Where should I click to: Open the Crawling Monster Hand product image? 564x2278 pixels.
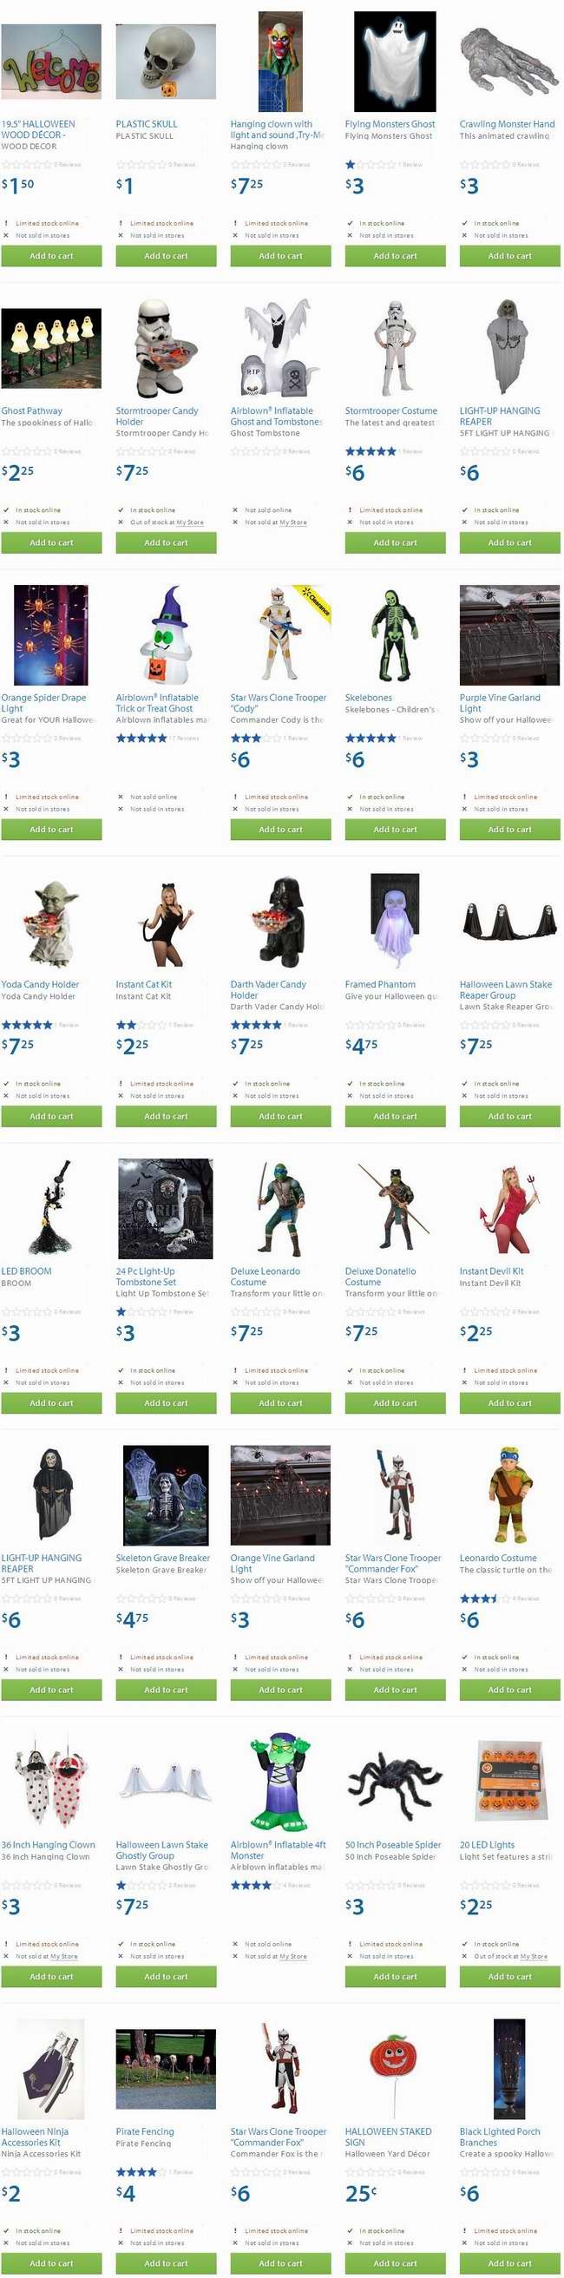[x=509, y=62]
